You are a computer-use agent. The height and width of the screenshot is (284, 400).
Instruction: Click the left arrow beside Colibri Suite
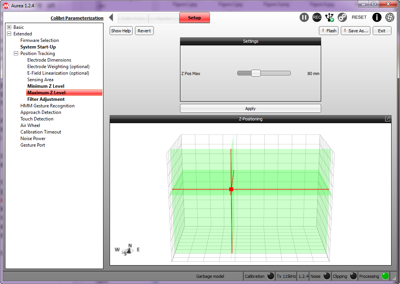coord(111,18)
